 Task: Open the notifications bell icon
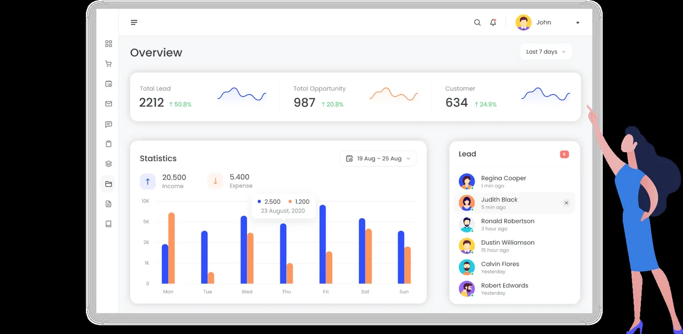tap(493, 23)
